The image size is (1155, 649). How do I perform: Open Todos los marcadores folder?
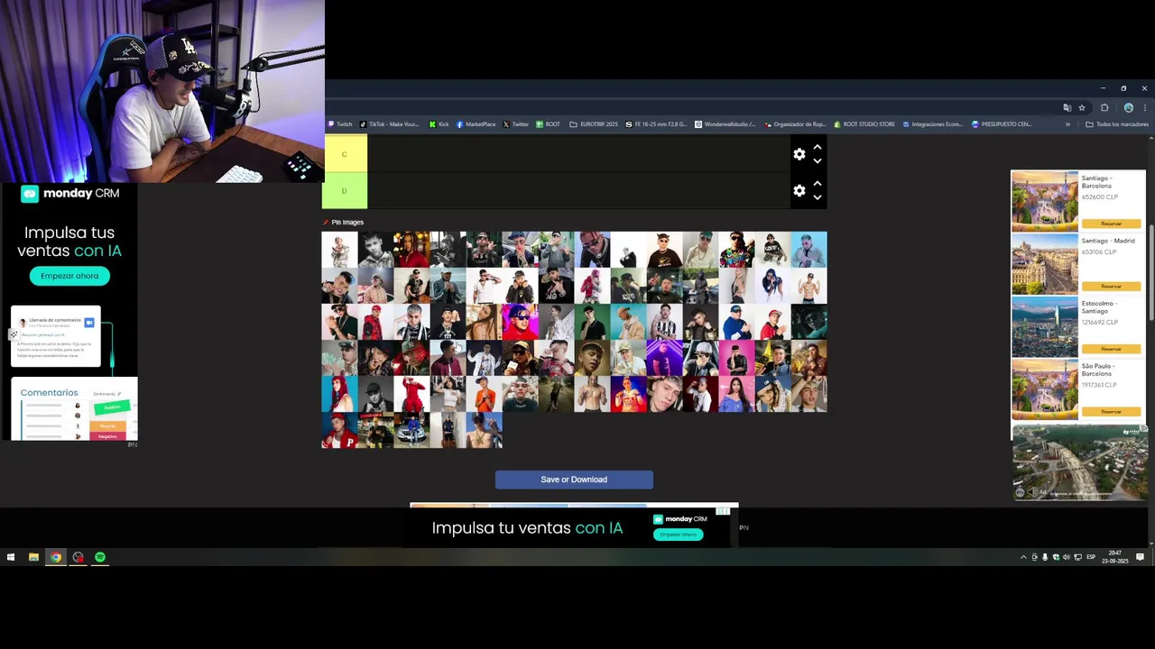[x=1117, y=124]
